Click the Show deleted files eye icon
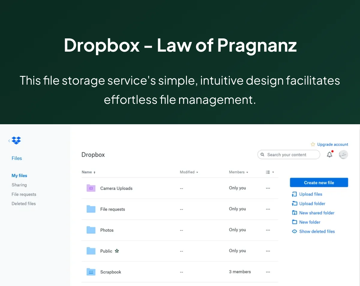 coord(294,231)
